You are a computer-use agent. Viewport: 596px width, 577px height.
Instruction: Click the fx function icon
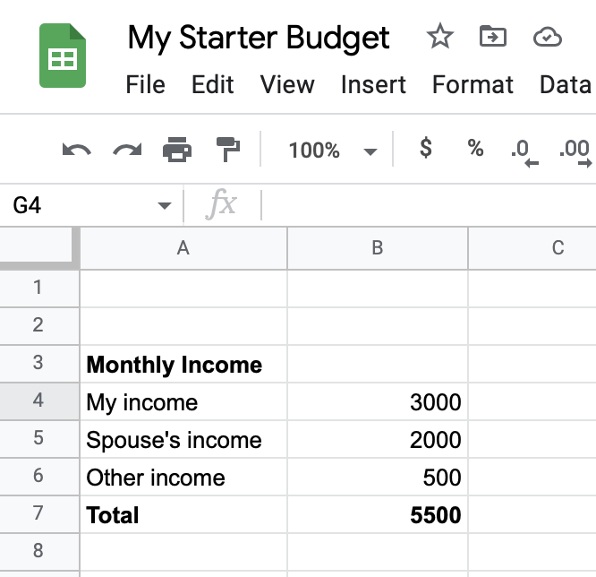point(221,204)
